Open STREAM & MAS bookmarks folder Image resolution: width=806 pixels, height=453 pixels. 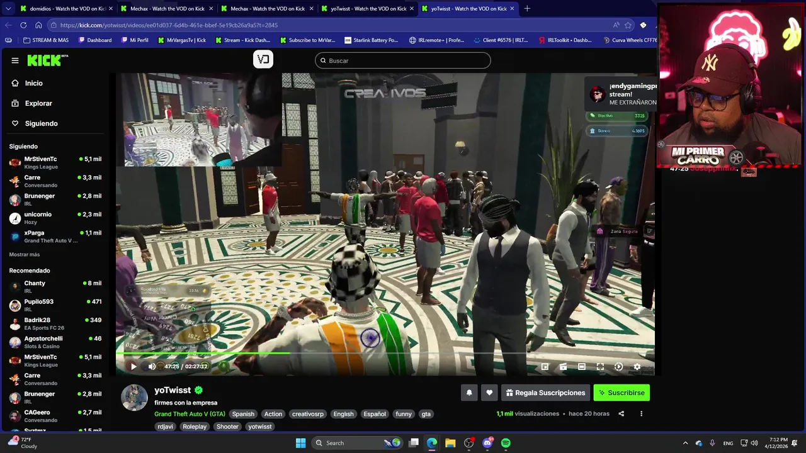click(46, 40)
